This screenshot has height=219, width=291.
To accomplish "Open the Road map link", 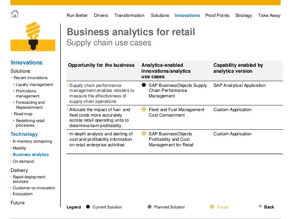I will click(23, 114).
